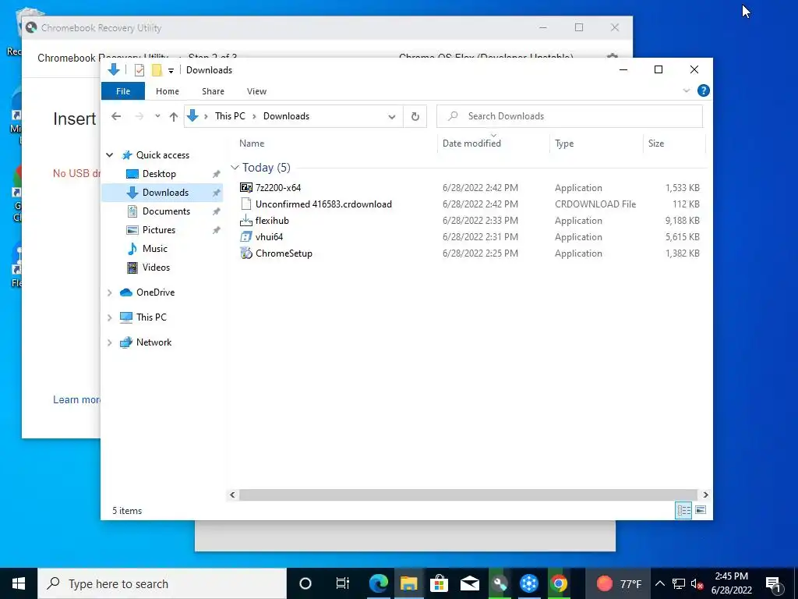This screenshot has width=798, height=599.
Task: Go up one folder level arrow
Action: [174, 117]
